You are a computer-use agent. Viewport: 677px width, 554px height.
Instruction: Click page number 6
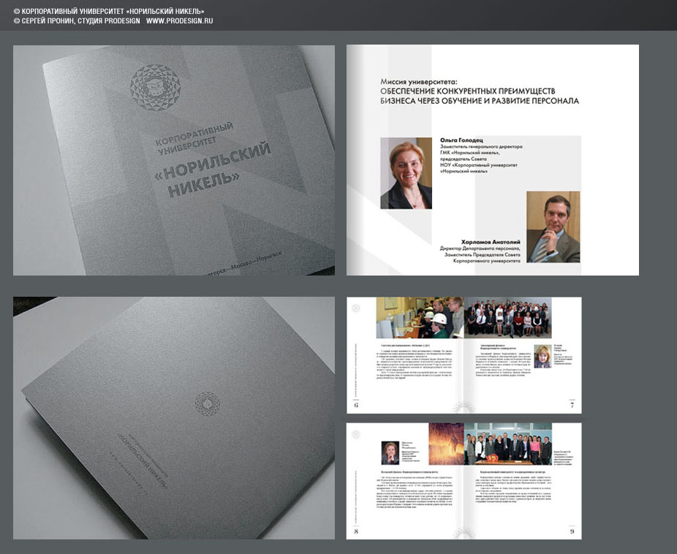pyautogui.click(x=356, y=405)
